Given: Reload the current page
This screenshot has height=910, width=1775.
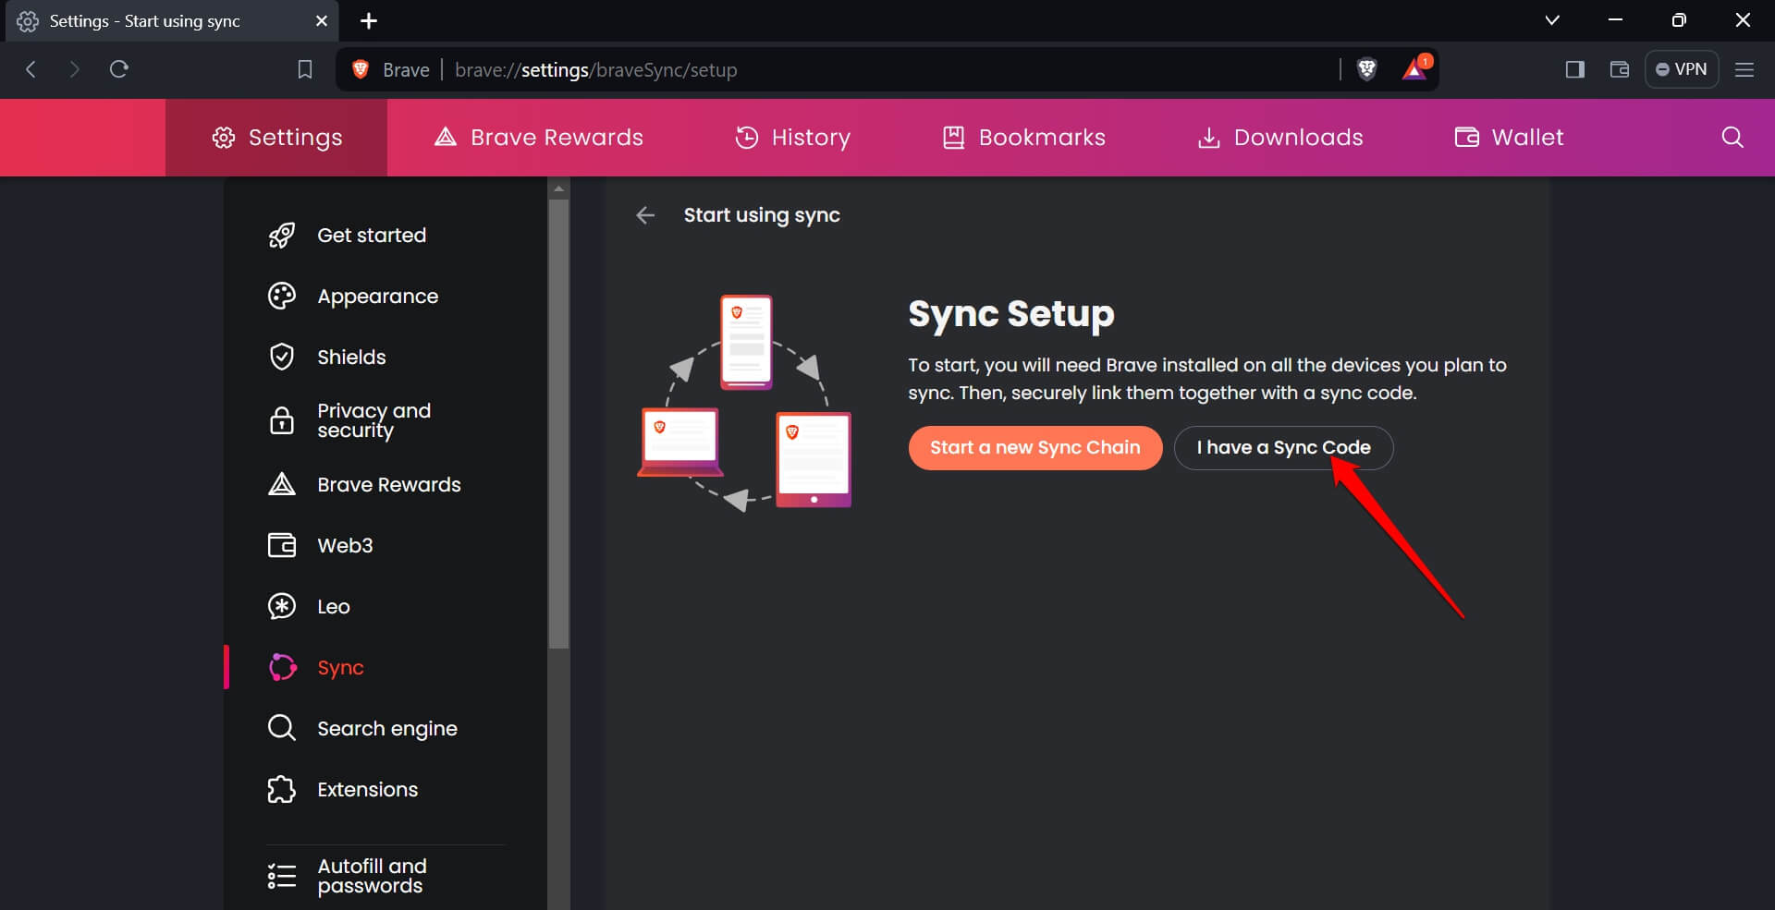Looking at the screenshot, I should [x=119, y=69].
